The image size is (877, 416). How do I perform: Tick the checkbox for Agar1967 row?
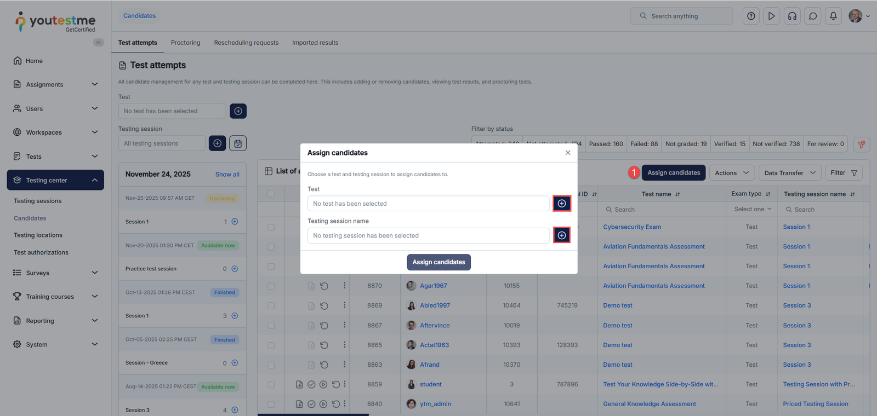click(271, 286)
